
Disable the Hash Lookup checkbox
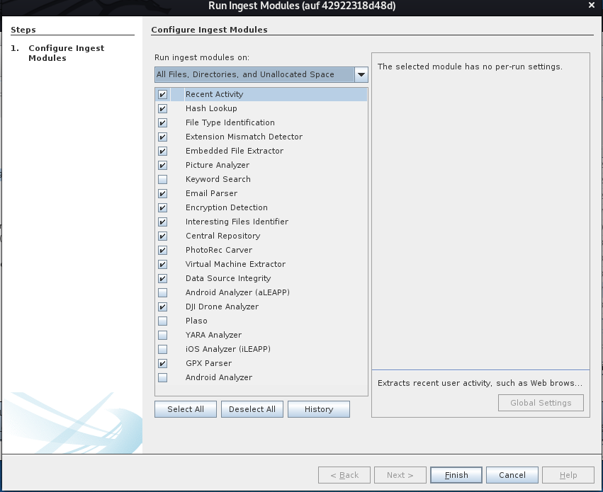click(x=163, y=108)
